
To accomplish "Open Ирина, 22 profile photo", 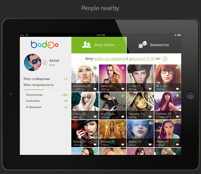I will pos(168,133).
